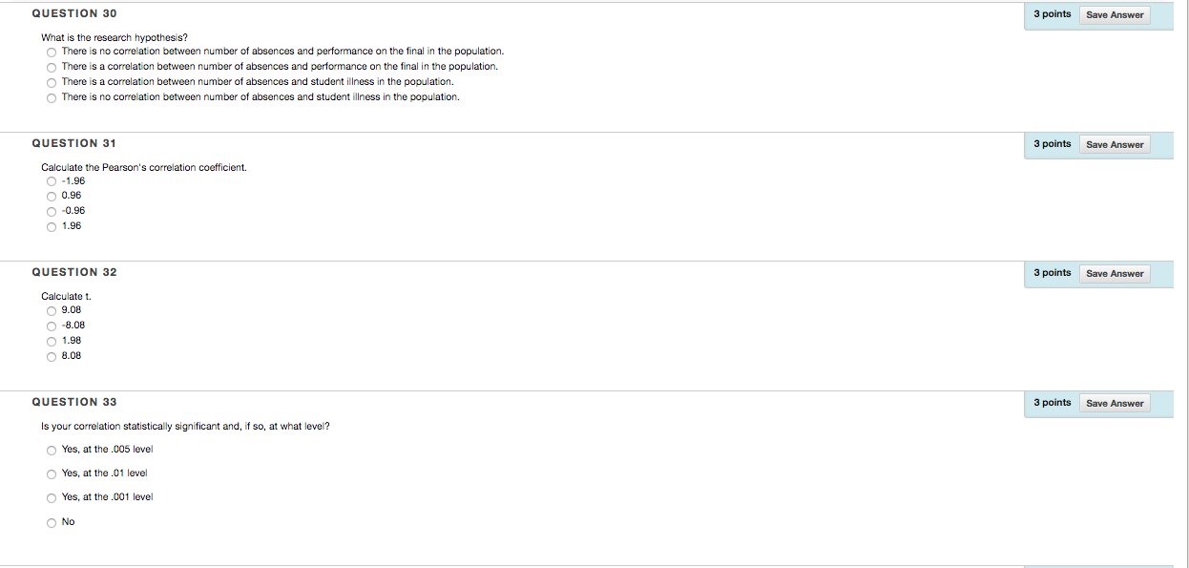This screenshot has width=1189, height=568.
Task: Save Answer for Question 30
Action: 1115,14
